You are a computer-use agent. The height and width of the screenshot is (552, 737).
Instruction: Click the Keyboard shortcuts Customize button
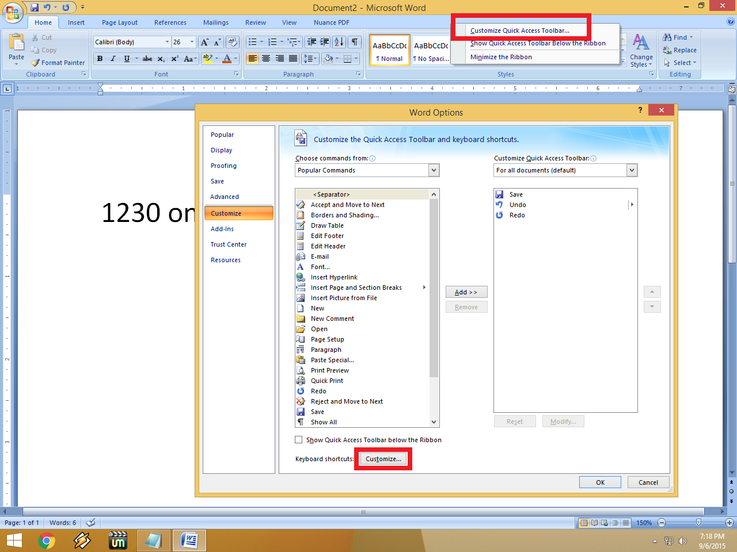(383, 459)
